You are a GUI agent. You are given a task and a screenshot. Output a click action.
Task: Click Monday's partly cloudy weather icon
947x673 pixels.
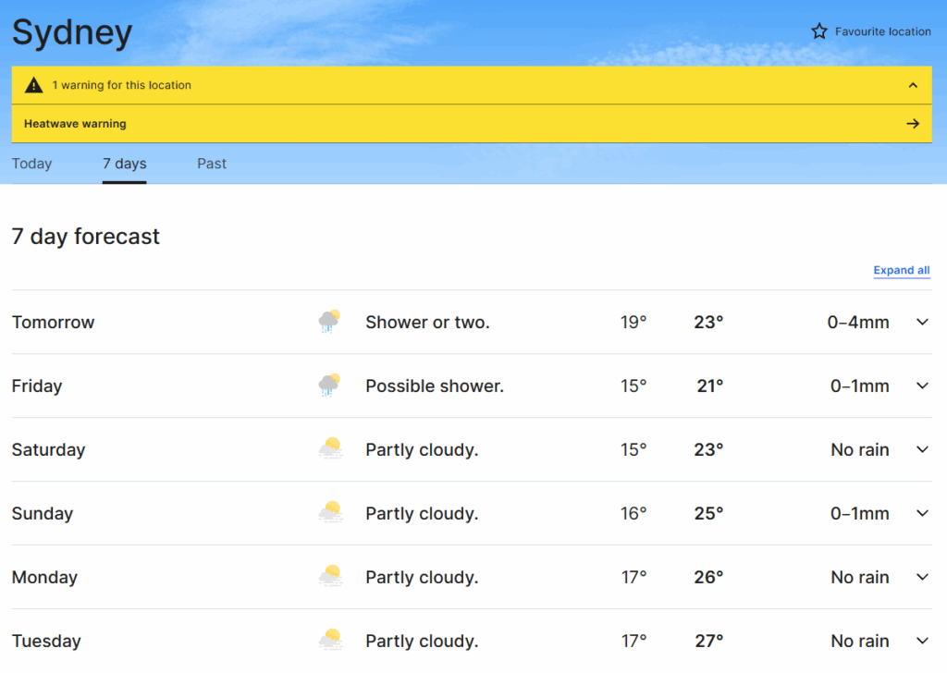(x=329, y=577)
